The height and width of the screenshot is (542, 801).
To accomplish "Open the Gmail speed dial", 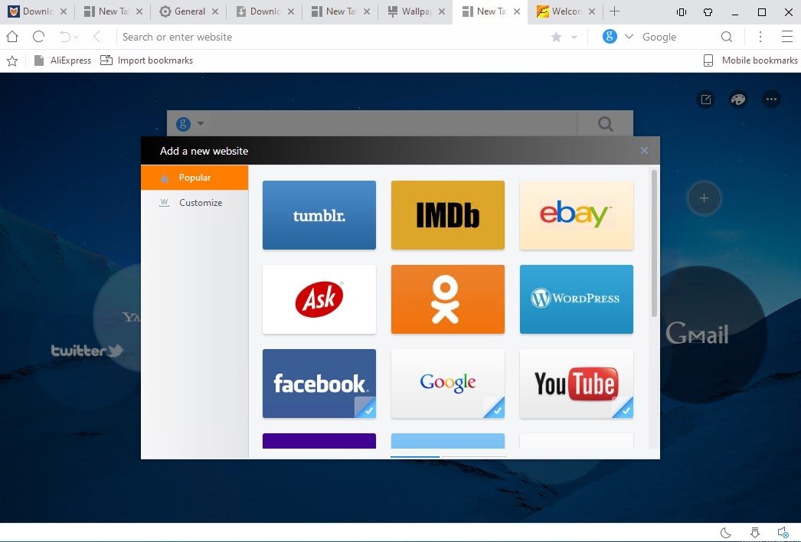I will (x=698, y=334).
